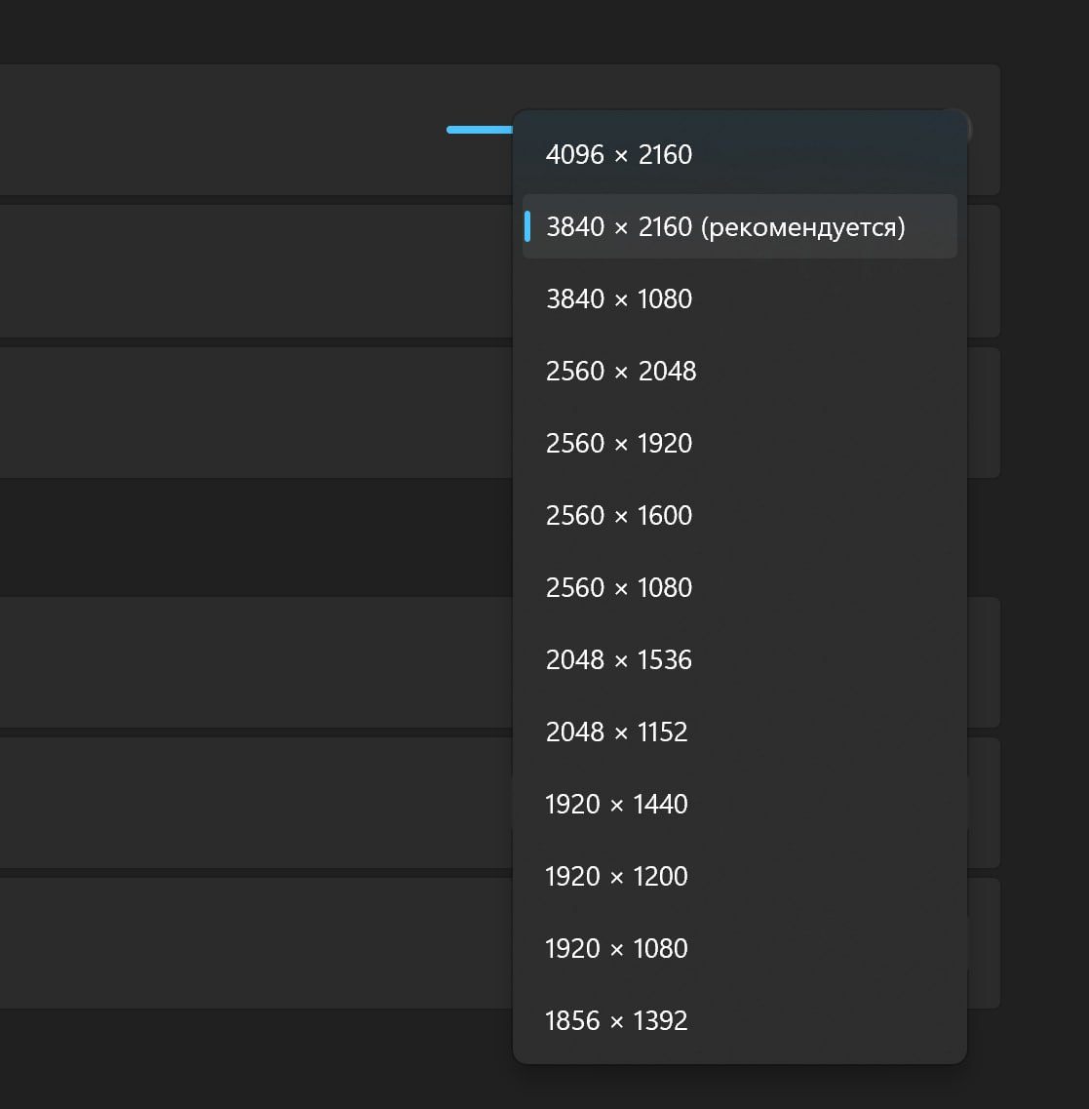
Task: Choose 3840 × 2160 (рекомендуется) resolution
Action: click(740, 226)
